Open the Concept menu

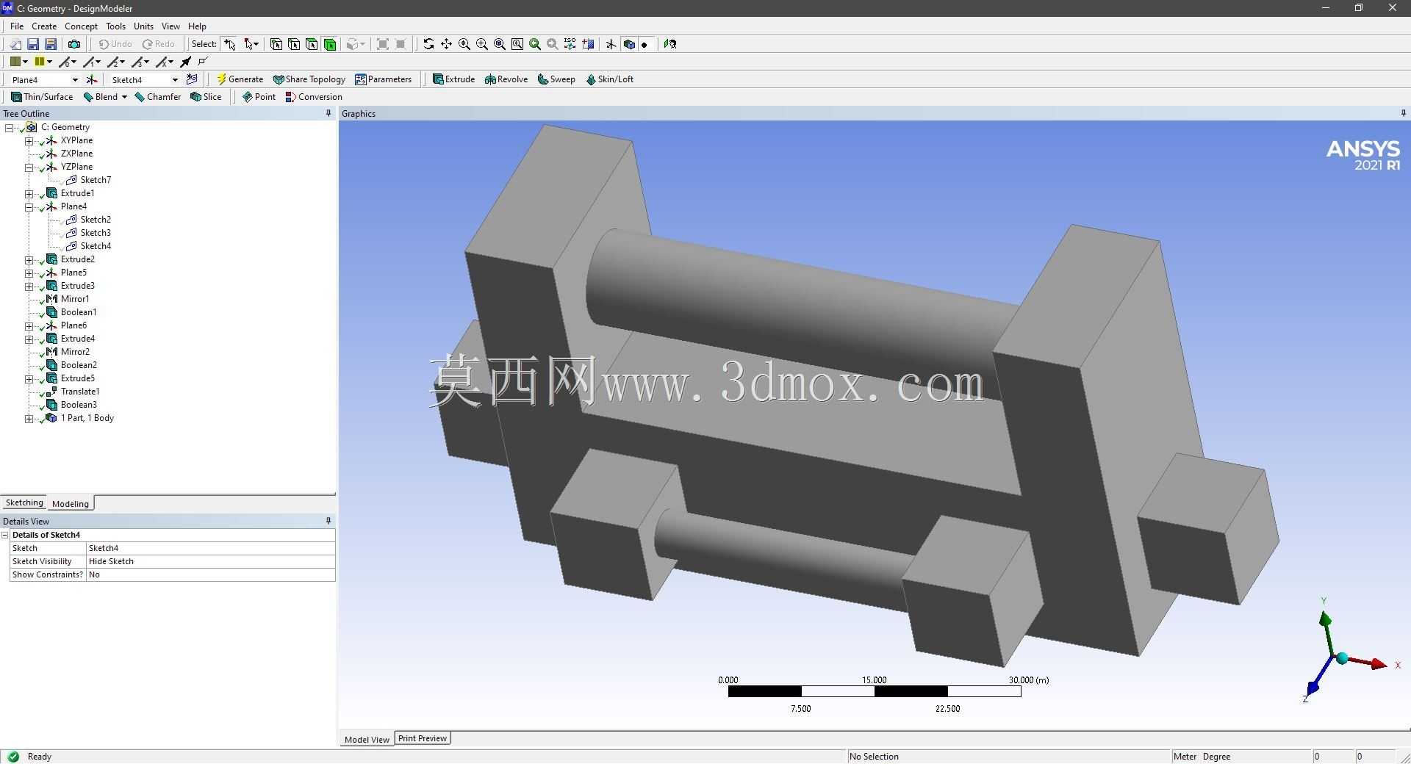[81, 26]
